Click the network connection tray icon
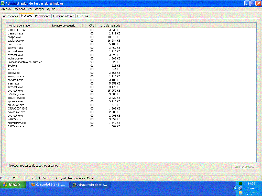This screenshot has width=262, height=196. tap(240, 188)
